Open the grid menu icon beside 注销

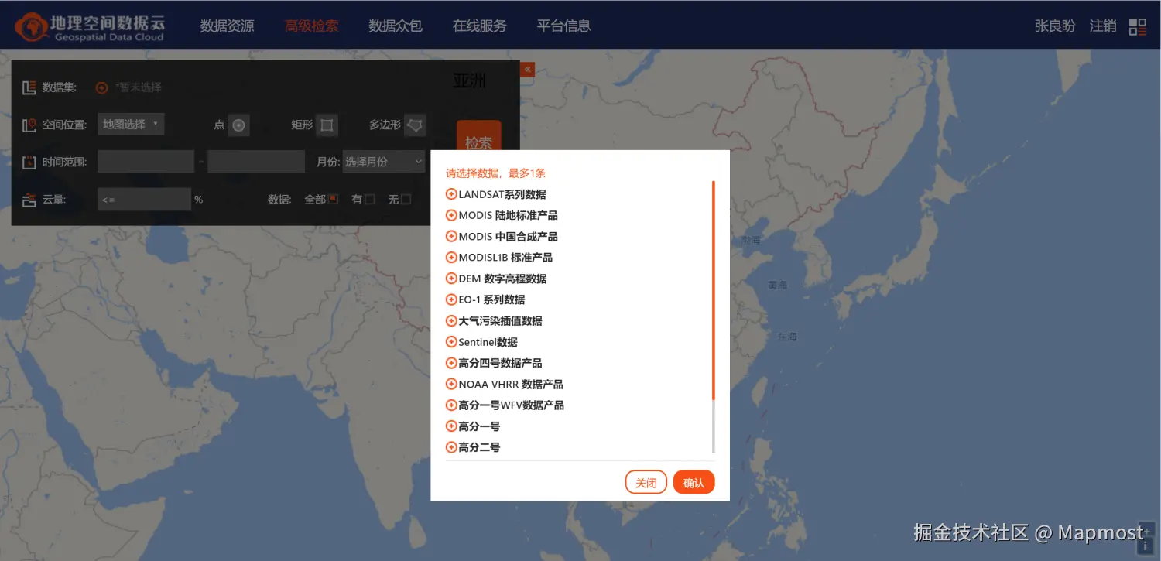click(x=1137, y=27)
